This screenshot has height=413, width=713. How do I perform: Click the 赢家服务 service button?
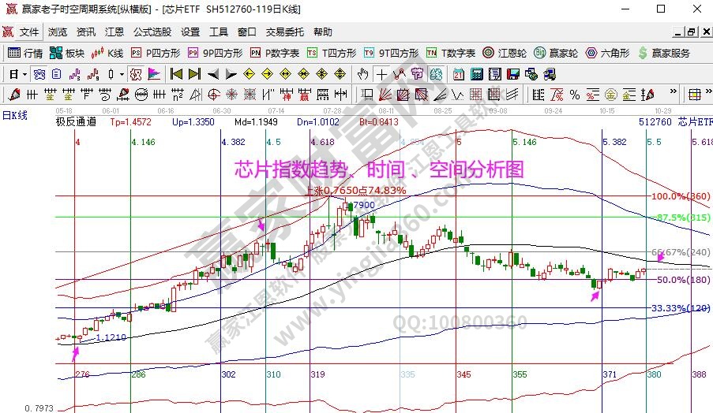tap(664, 54)
